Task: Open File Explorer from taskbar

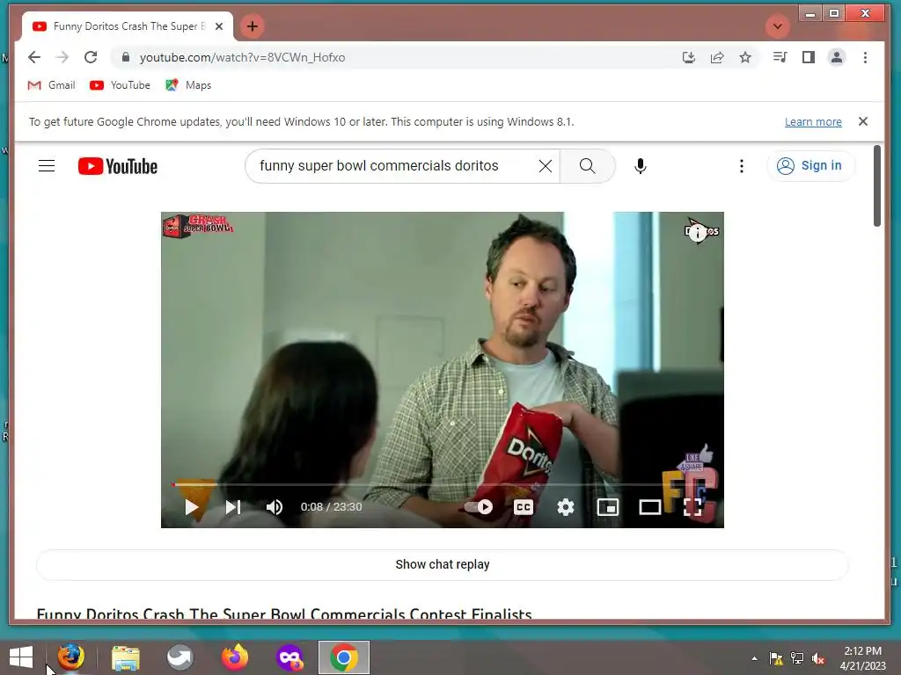Action: (x=125, y=657)
